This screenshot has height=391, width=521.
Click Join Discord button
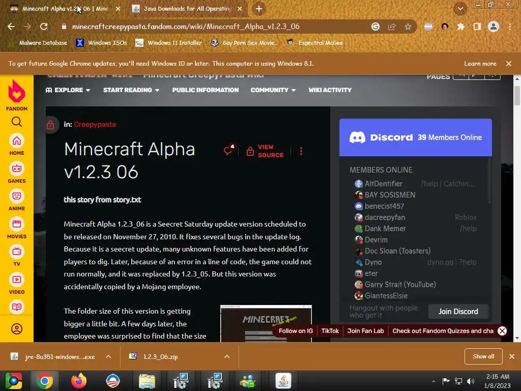tap(458, 312)
